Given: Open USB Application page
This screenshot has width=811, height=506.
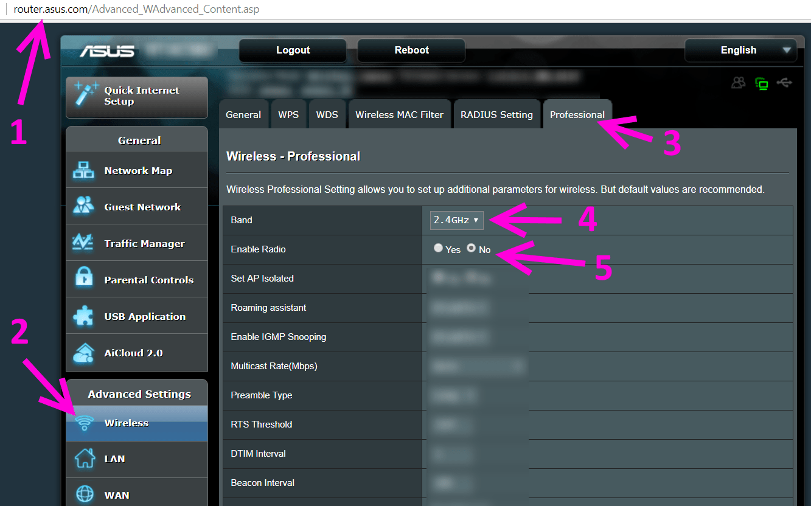Looking at the screenshot, I should click(137, 316).
